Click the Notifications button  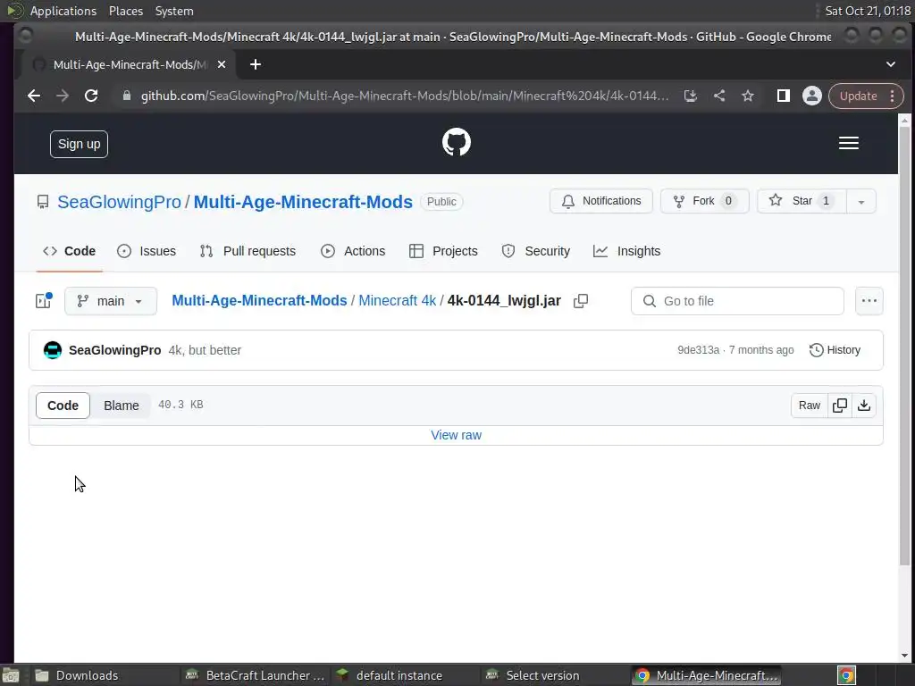pyautogui.click(x=601, y=201)
